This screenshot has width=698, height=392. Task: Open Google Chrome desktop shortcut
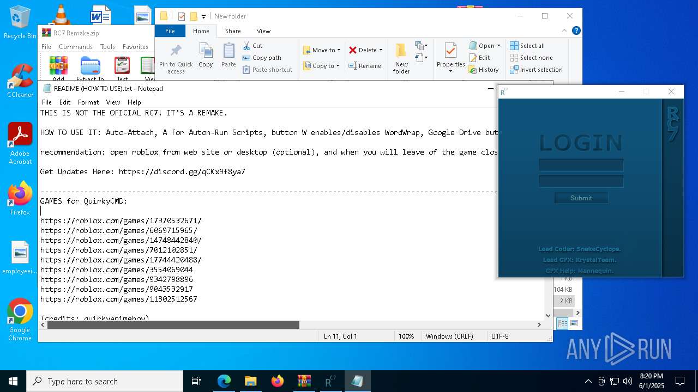[20, 320]
